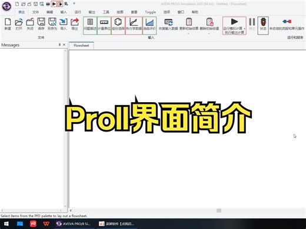The height and width of the screenshot is (229, 306).
Task: Select the first highlighted ribbon tab
Action: (21, 12)
